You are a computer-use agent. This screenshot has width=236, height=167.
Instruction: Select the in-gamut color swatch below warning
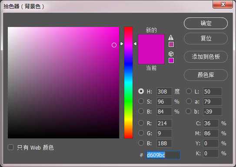pos(171,44)
